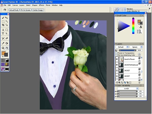Open the brush selector flyout arrow
This screenshot has height=114, width=152.
[149, 9]
